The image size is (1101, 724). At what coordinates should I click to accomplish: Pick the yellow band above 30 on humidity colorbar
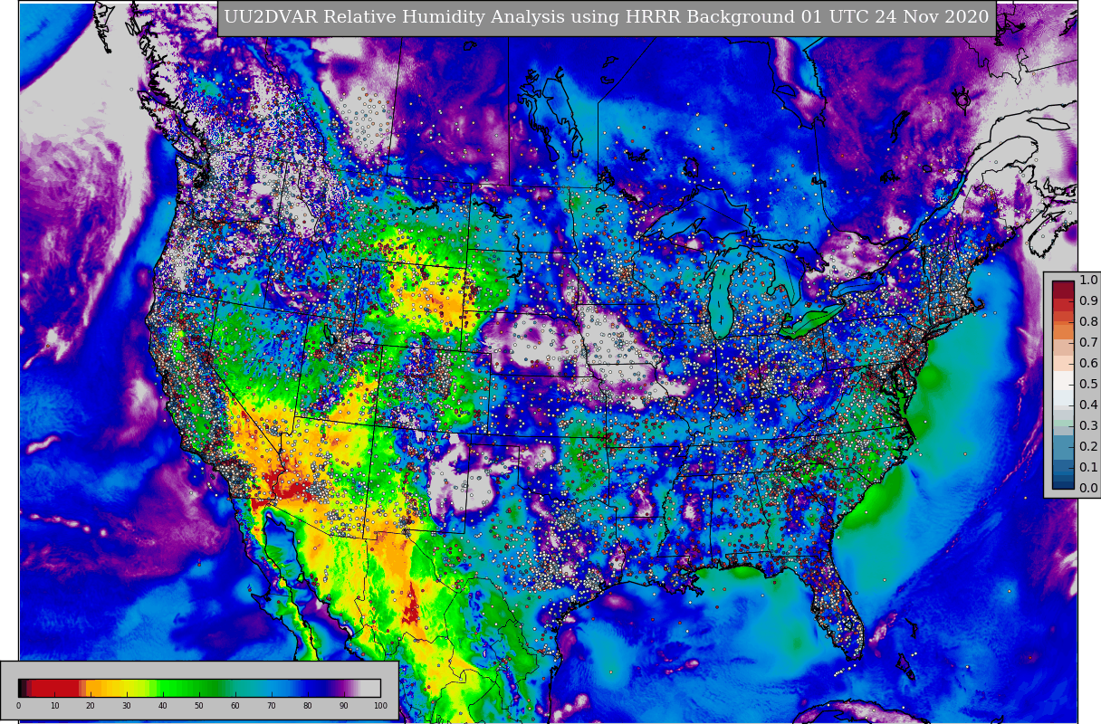tap(127, 688)
